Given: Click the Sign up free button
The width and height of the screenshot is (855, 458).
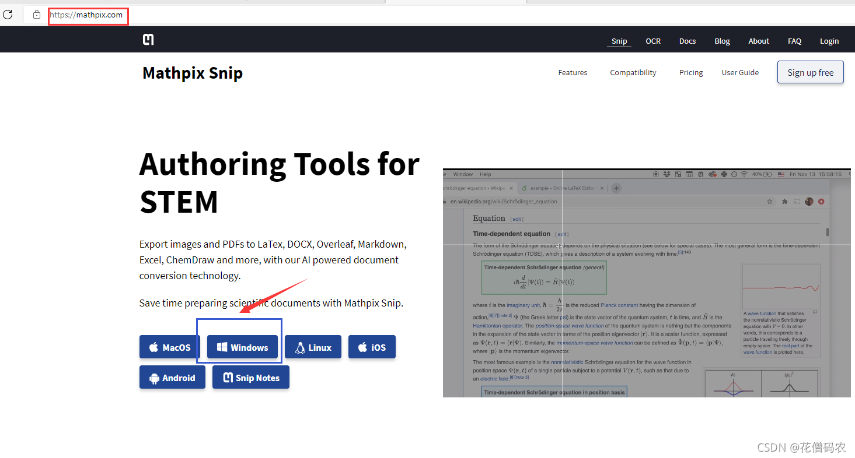Looking at the screenshot, I should point(810,72).
